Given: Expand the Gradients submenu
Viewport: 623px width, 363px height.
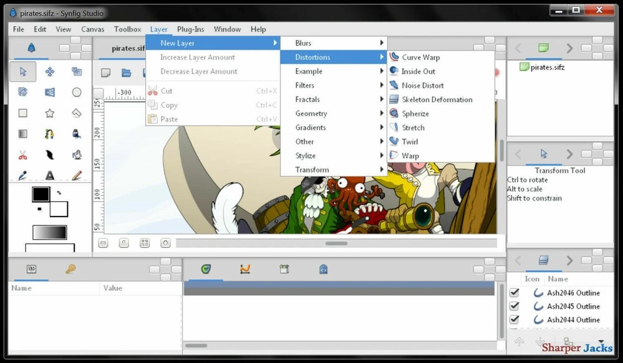Looking at the screenshot, I should (334, 128).
